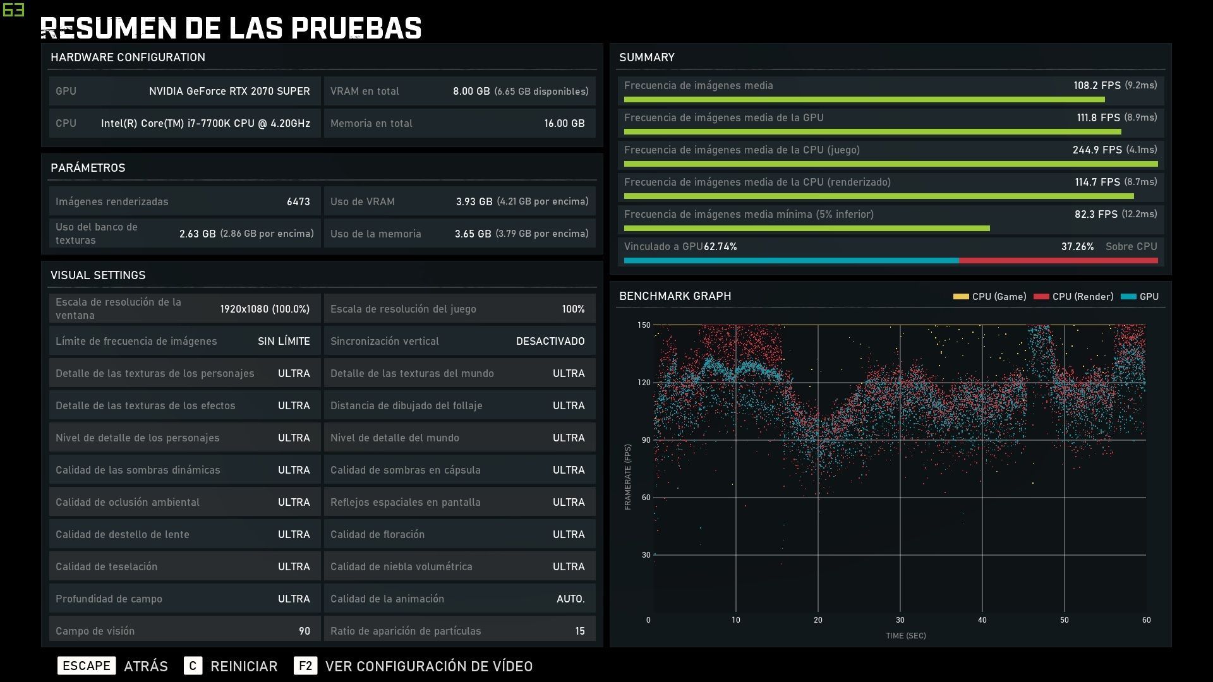Select the Calidad de la animación AUTO. row

[459, 599]
